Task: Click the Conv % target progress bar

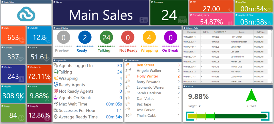Action: (227, 116)
